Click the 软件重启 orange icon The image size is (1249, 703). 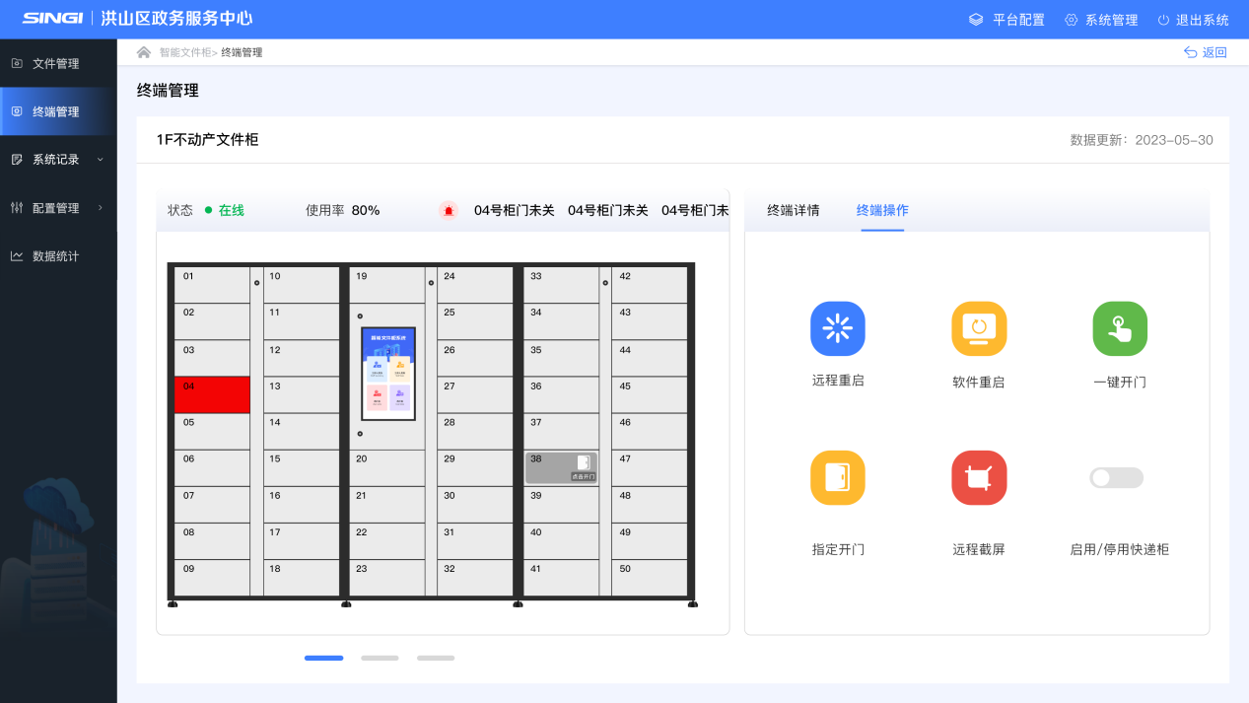pyautogui.click(x=979, y=328)
